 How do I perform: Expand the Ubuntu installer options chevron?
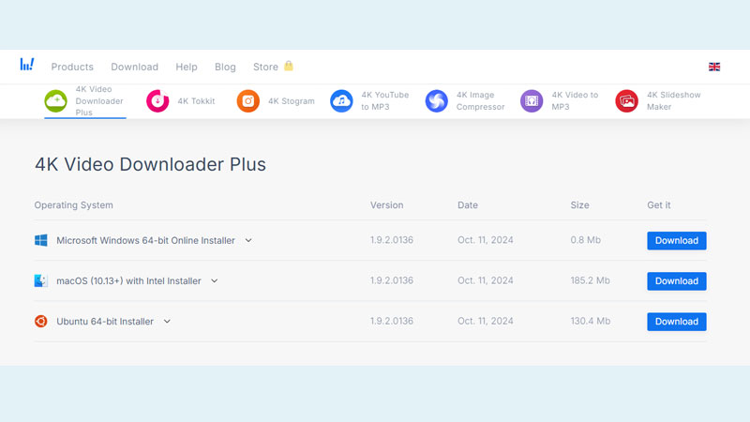point(167,322)
